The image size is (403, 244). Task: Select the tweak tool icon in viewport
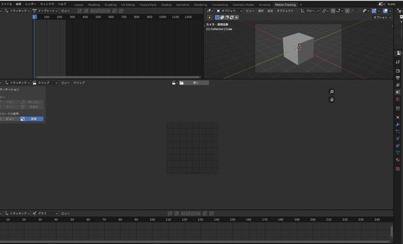pyautogui.click(x=210, y=18)
